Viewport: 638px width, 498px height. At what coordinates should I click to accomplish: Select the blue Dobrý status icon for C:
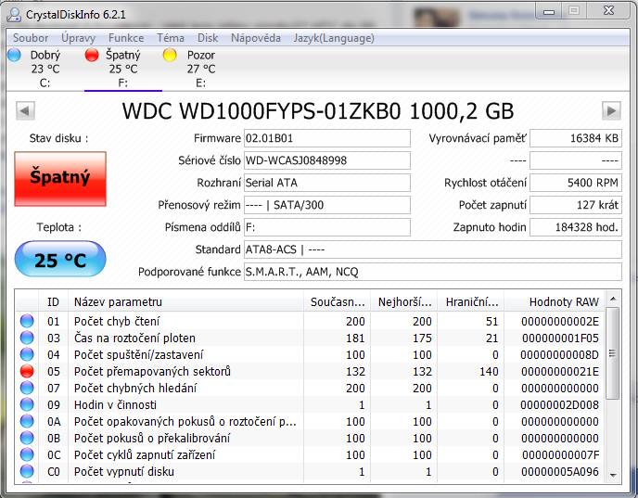[14, 55]
